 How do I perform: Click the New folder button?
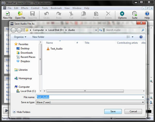coord(38,37)
